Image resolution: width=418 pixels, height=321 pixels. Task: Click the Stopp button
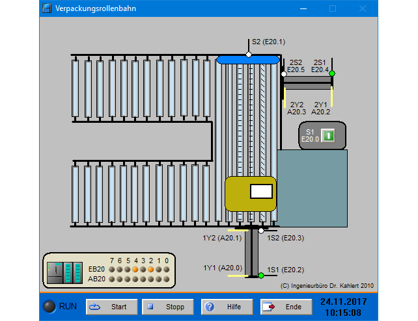click(x=168, y=307)
